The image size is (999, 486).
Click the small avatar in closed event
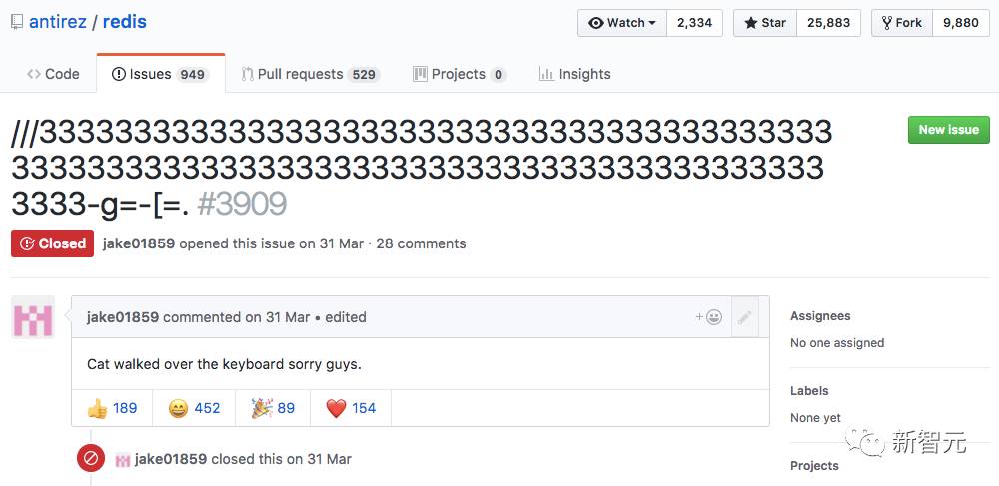123,460
